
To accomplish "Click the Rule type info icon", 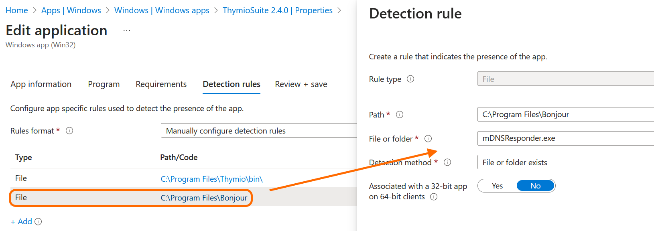I will click(x=410, y=79).
